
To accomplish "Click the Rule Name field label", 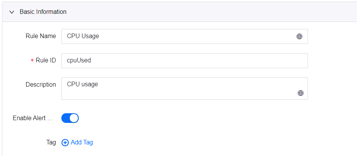I will tap(41, 36).
